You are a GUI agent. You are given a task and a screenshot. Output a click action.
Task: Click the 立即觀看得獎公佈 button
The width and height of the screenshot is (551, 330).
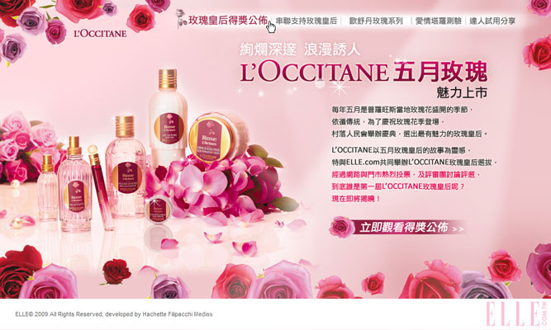(x=403, y=228)
